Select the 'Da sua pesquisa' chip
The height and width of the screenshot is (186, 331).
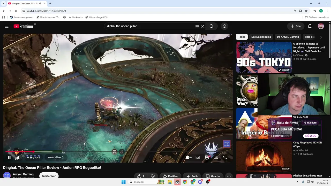pyautogui.click(x=261, y=37)
